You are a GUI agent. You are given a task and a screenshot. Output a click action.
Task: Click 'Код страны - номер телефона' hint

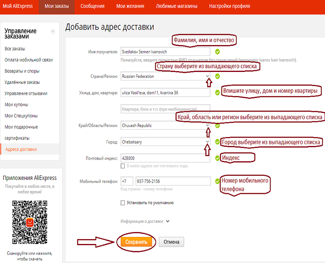146,189
